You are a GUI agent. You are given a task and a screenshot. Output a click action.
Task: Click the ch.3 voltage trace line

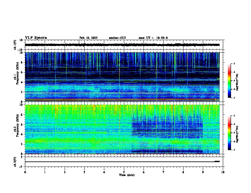point(122,162)
